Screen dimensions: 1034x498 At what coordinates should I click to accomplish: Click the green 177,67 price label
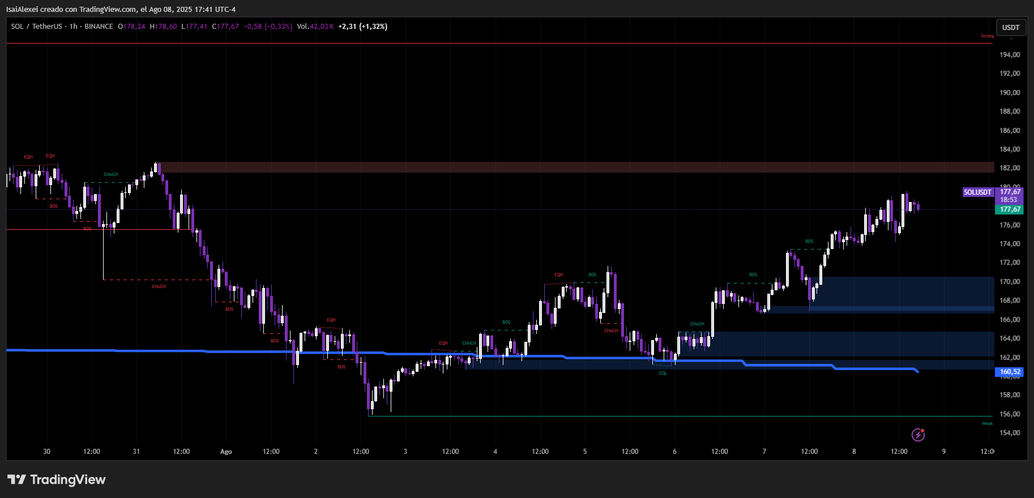1010,209
